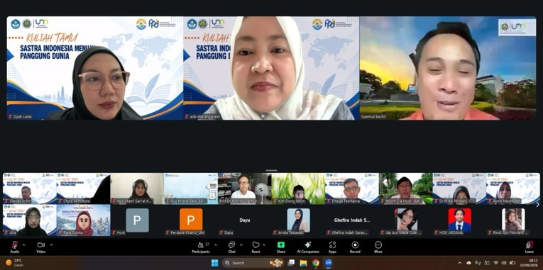Select the gray P avatar of Host

137,220
